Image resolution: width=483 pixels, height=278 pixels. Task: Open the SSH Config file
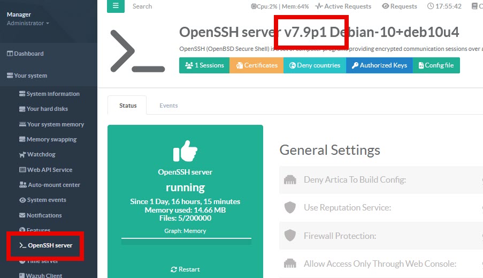point(435,65)
